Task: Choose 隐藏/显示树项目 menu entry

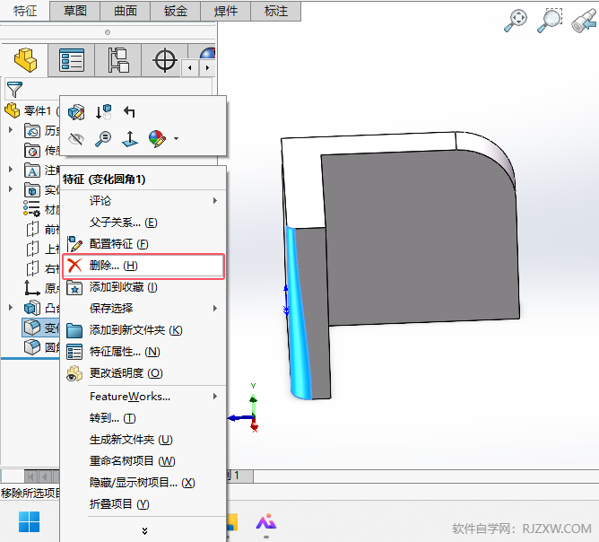Action: pos(143,483)
